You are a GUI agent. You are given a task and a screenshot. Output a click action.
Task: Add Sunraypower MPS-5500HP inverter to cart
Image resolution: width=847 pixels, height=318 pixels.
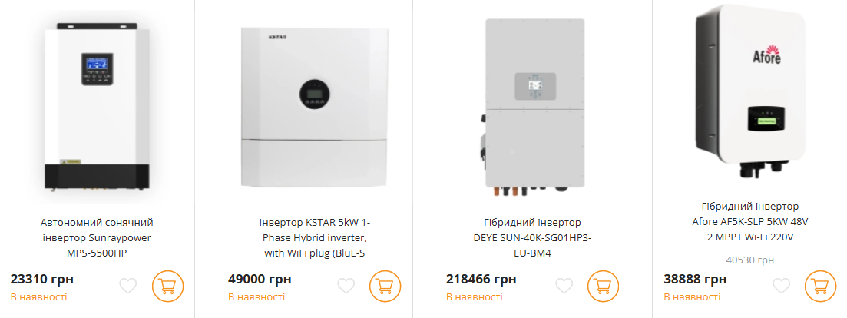168,286
